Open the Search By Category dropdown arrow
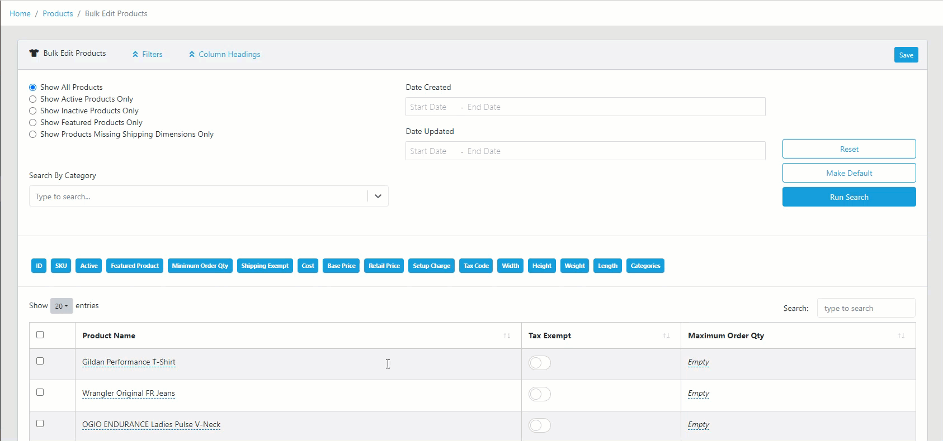943x441 pixels. click(x=378, y=196)
